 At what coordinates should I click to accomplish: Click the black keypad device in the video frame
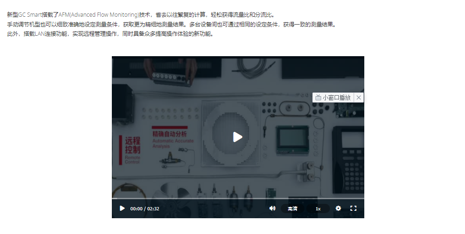point(348,160)
